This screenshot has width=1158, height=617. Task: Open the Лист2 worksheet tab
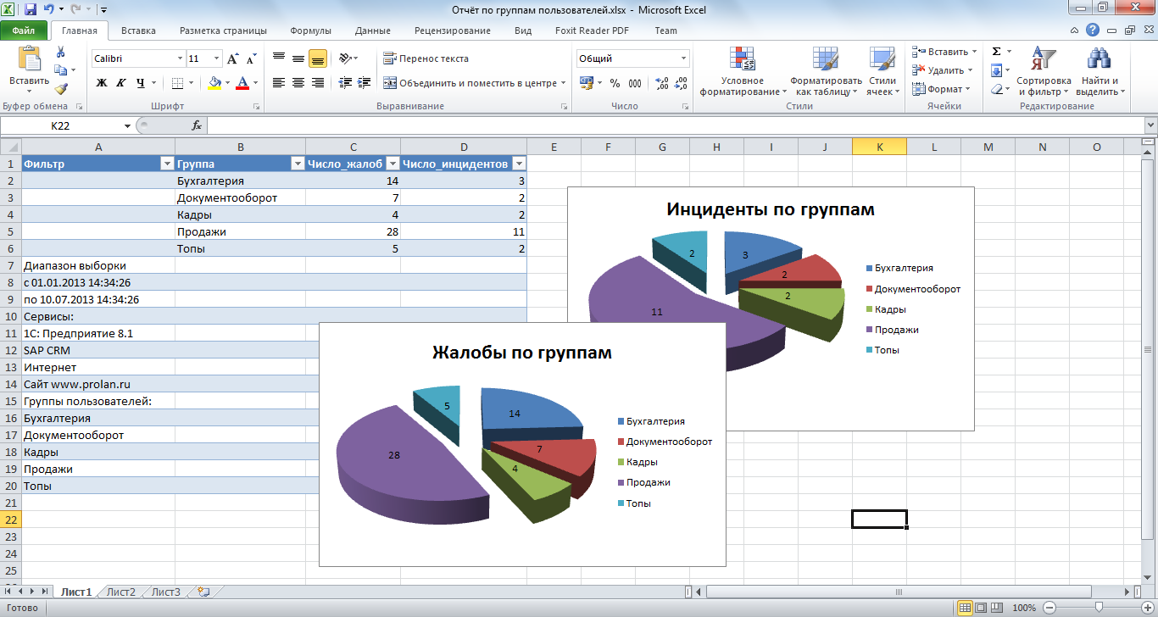(121, 592)
